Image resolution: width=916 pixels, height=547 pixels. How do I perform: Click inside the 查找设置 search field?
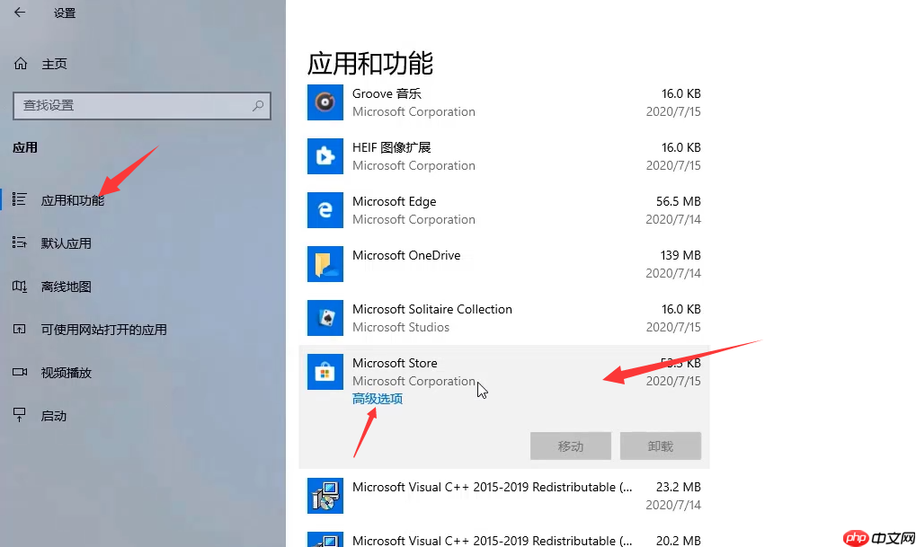click(135, 105)
